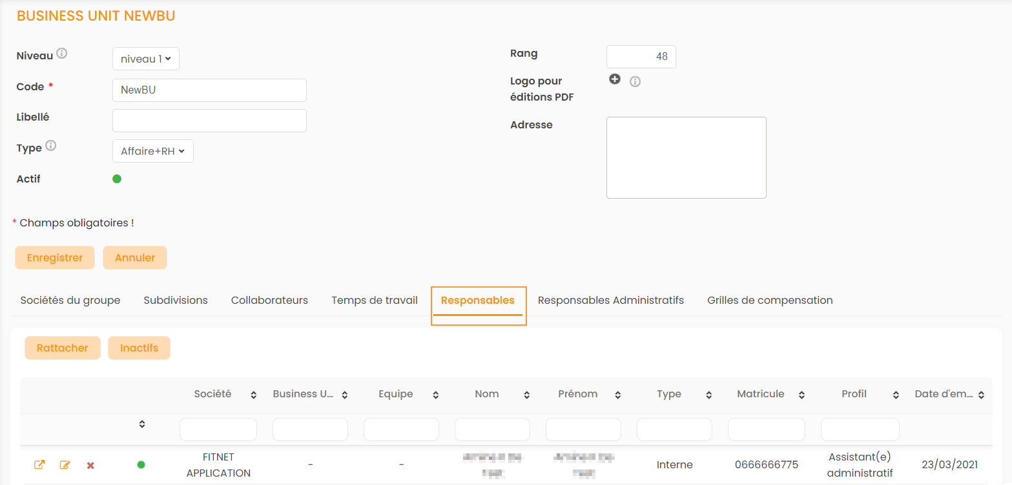Sort by Matricule column arrows
The height and width of the screenshot is (485, 1012).
pos(801,395)
